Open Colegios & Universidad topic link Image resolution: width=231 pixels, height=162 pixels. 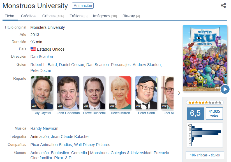(131, 153)
